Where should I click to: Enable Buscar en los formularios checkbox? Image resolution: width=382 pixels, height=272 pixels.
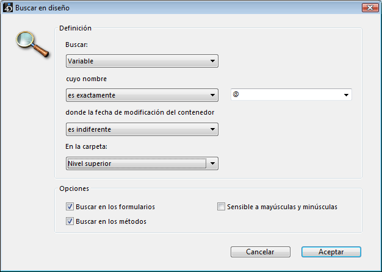point(70,207)
